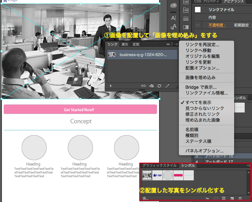Toggle opacity visibility eye in Appearance panel
The image size is (252, 202).
pos(198,25)
